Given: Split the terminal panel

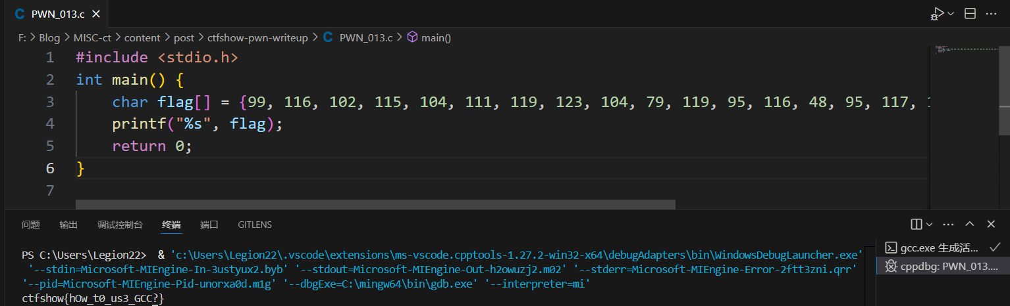Looking at the screenshot, I should (x=917, y=225).
